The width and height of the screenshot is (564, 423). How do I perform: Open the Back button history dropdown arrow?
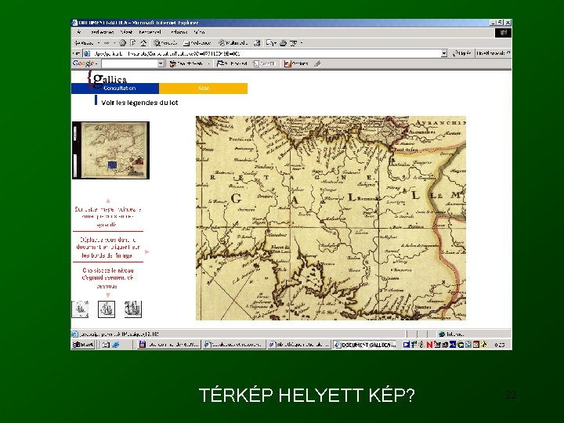pyautogui.click(x=99, y=43)
